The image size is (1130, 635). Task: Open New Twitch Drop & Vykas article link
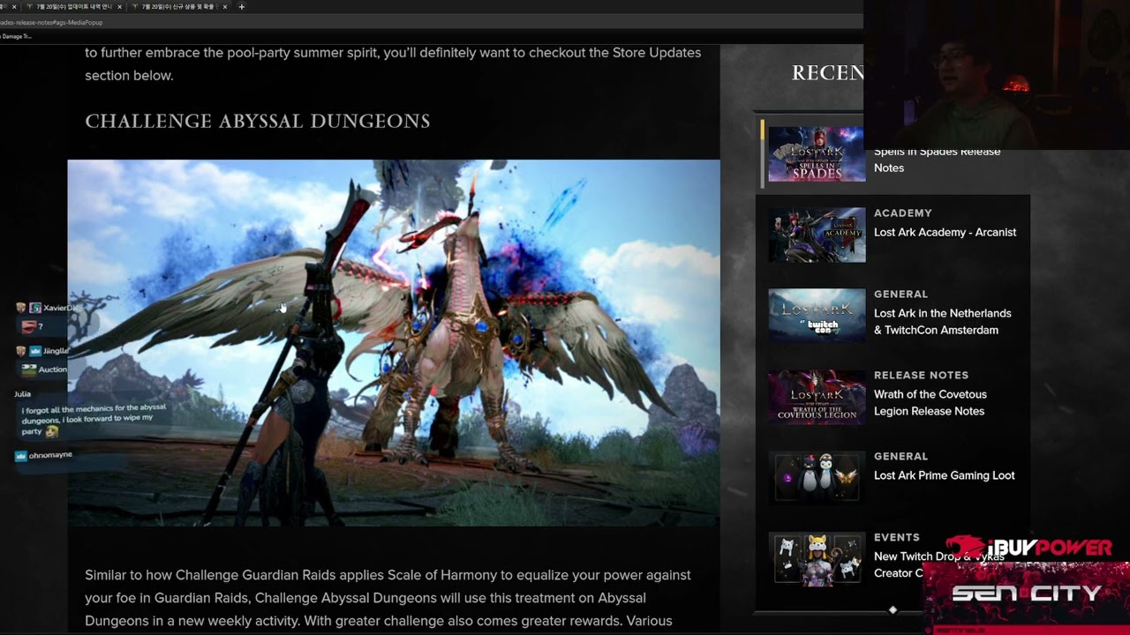coord(939,564)
